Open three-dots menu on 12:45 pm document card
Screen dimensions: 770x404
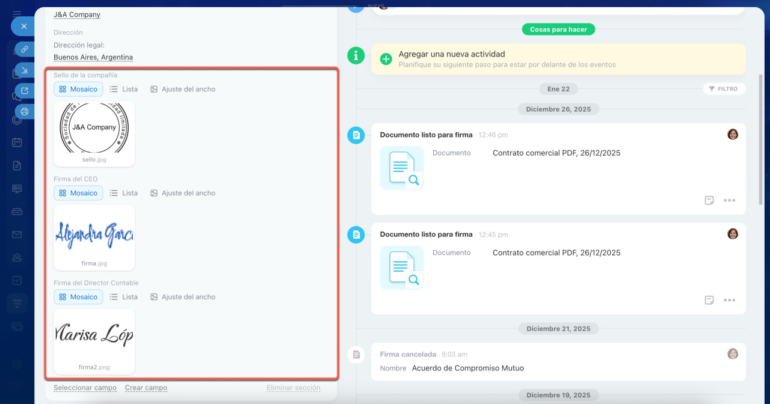730,300
